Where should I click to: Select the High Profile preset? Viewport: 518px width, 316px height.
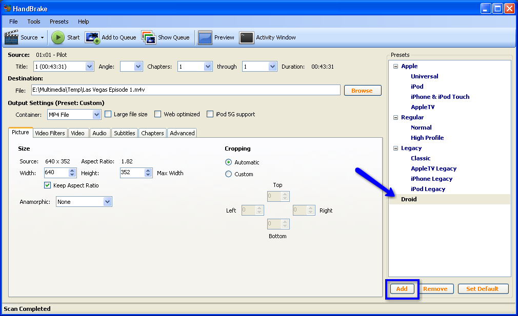[x=427, y=138]
